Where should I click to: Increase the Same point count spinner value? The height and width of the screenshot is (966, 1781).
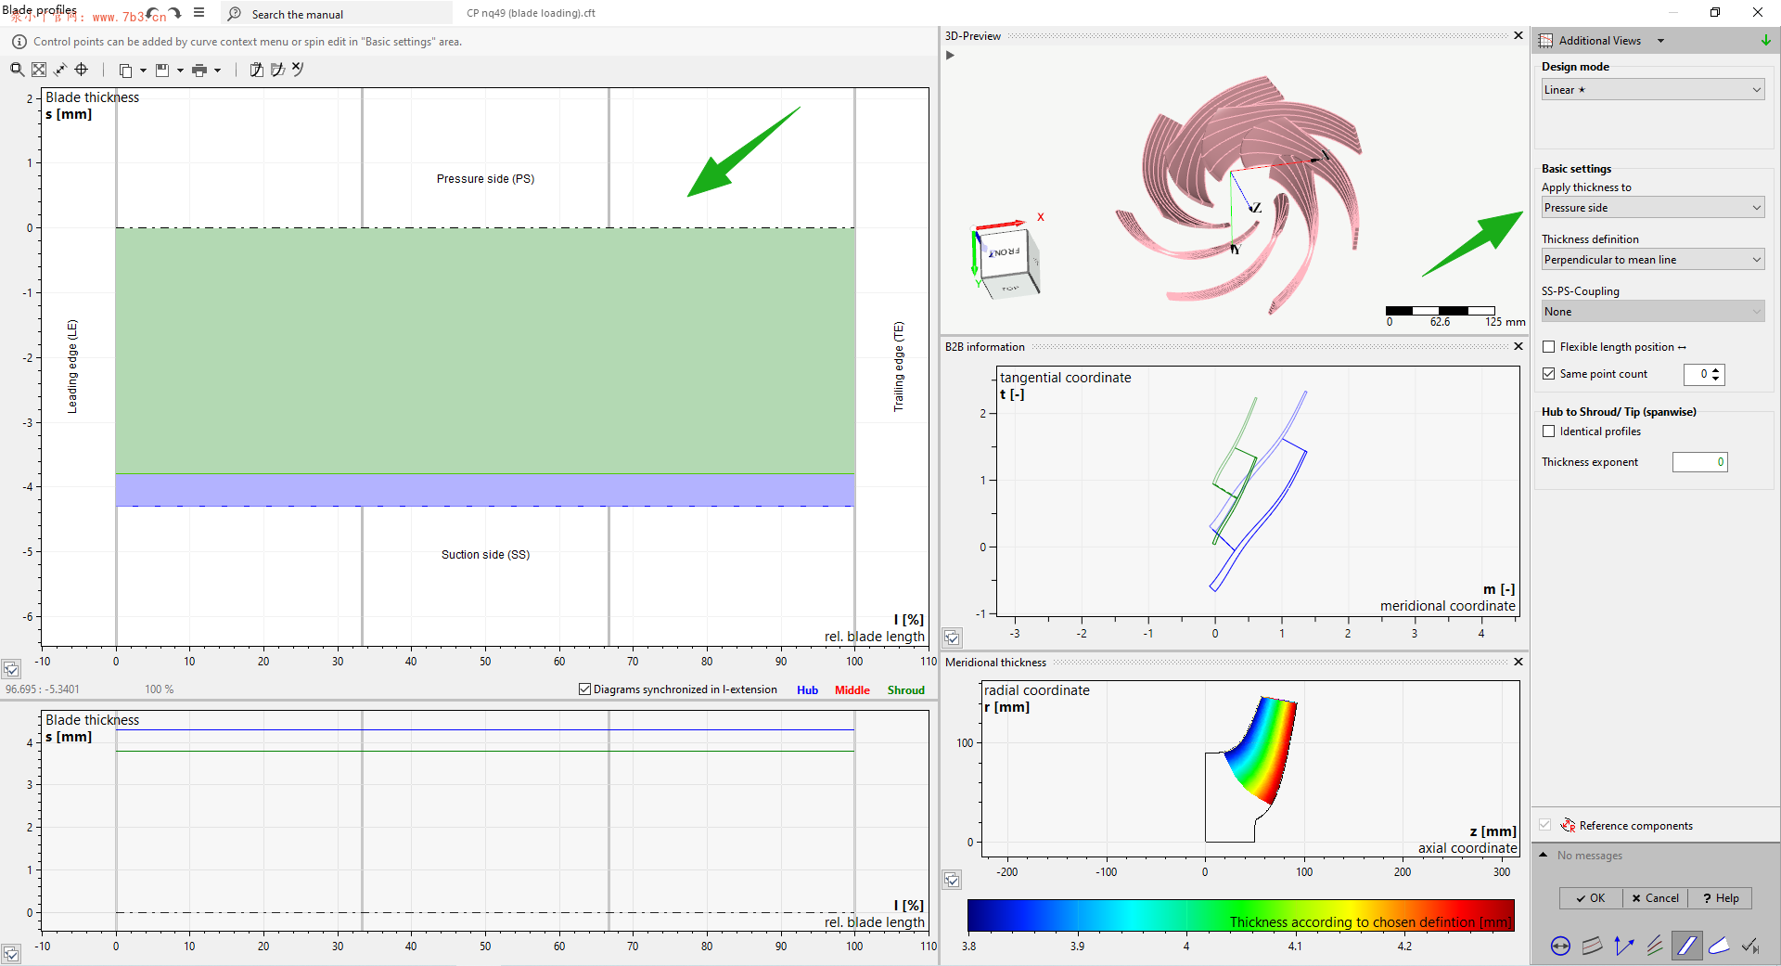pyautogui.click(x=1716, y=369)
